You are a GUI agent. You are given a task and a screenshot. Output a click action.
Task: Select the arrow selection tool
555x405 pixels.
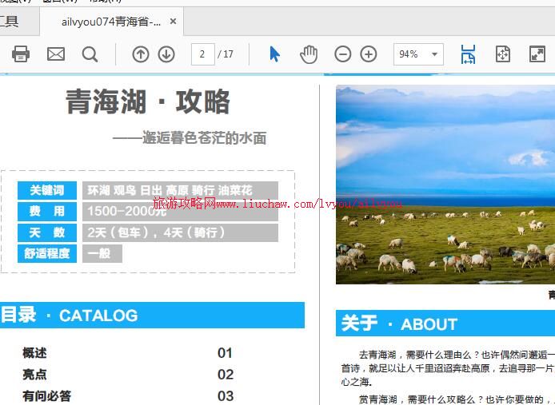point(275,54)
